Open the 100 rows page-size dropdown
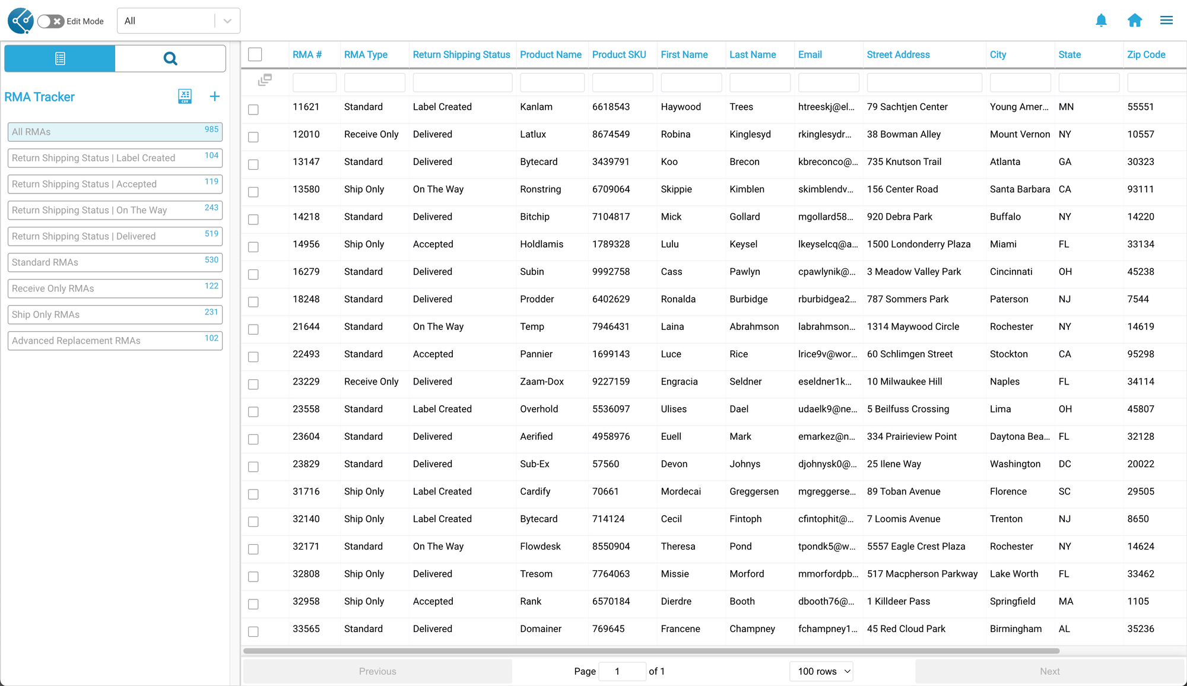Image resolution: width=1187 pixels, height=686 pixels. click(x=821, y=671)
